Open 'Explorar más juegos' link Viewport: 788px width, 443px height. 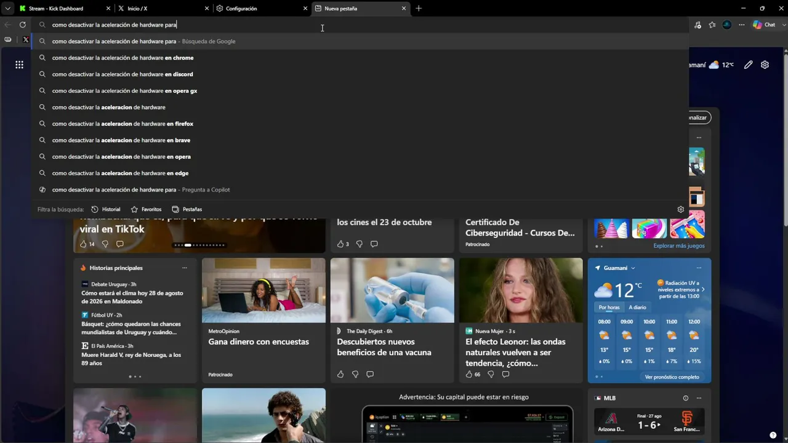679,246
